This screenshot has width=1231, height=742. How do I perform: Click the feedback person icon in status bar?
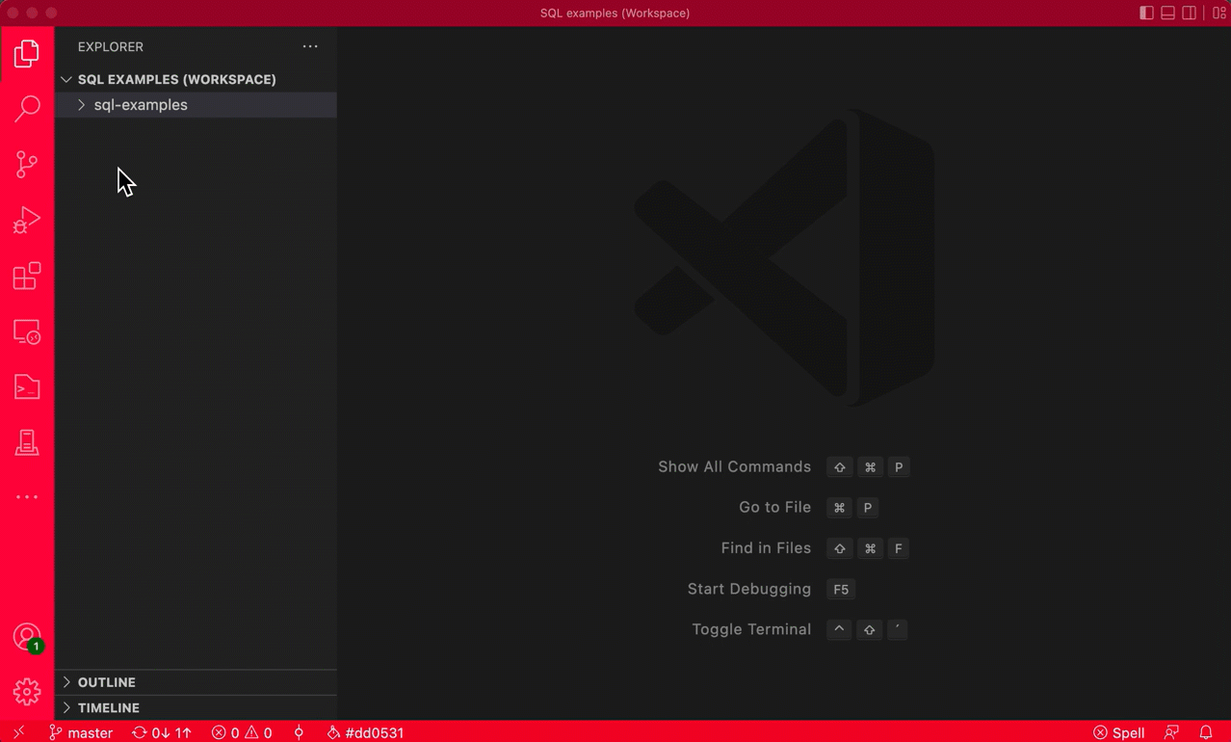tap(1171, 732)
